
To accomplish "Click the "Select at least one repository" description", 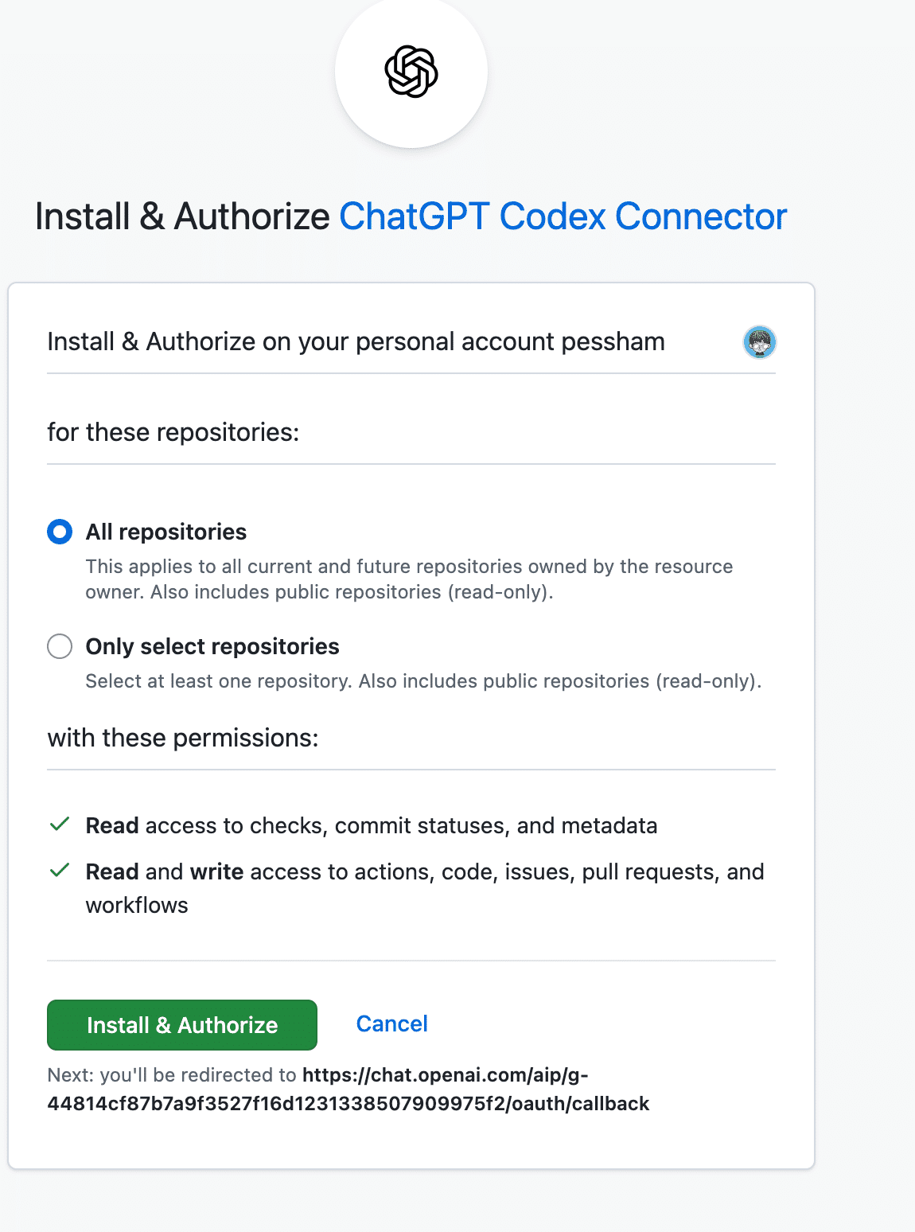I will pos(423,681).
